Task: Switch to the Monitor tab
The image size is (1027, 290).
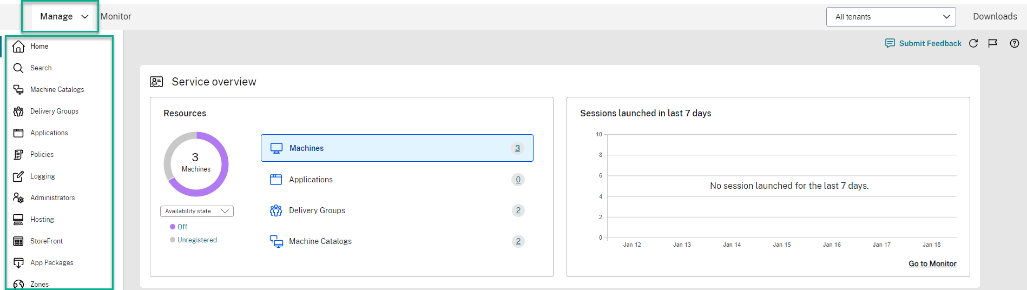Action: pos(116,17)
